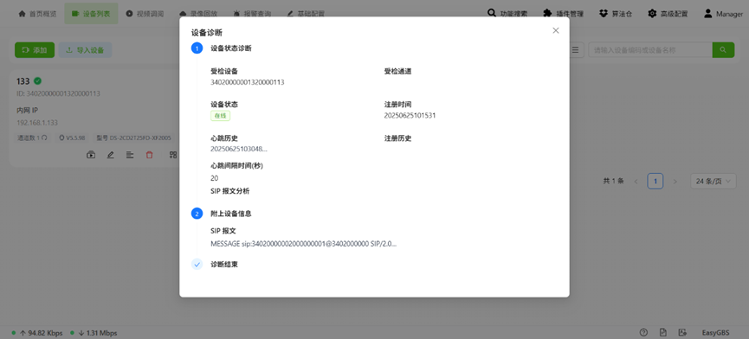
Task: Click the document icon in status bar
Action: [663, 332]
